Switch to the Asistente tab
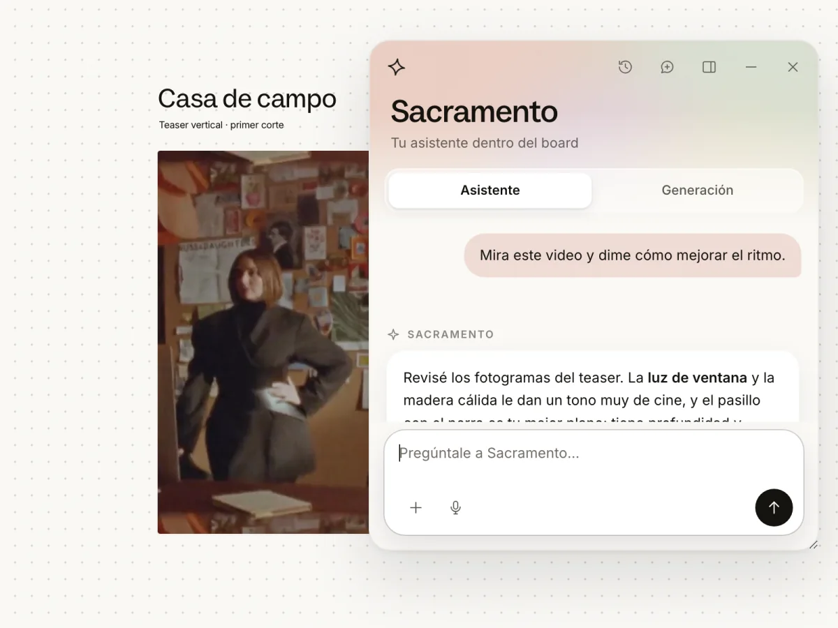 490,190
